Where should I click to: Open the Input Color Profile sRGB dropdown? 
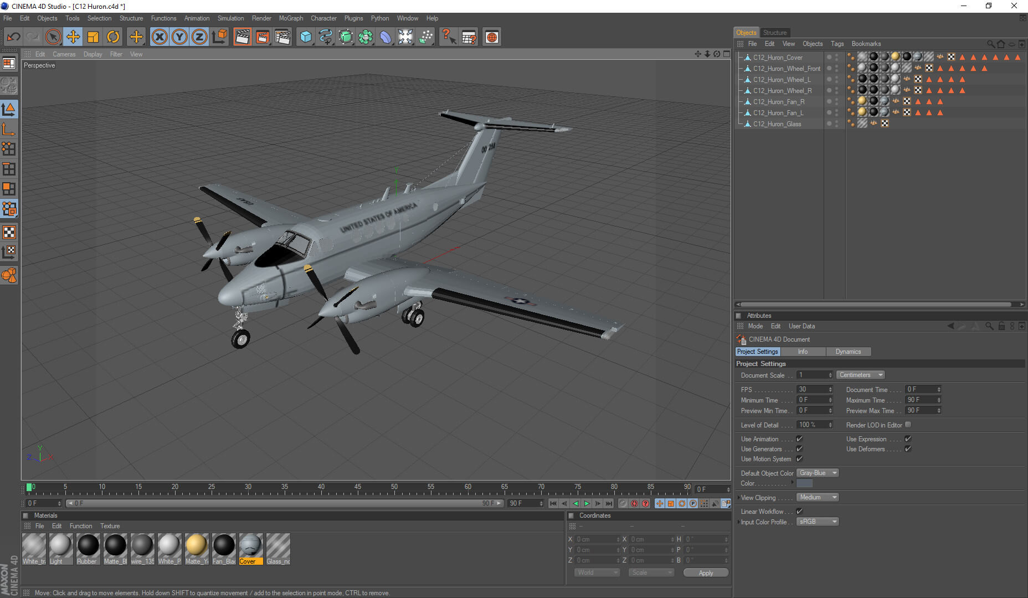[818, 522]
